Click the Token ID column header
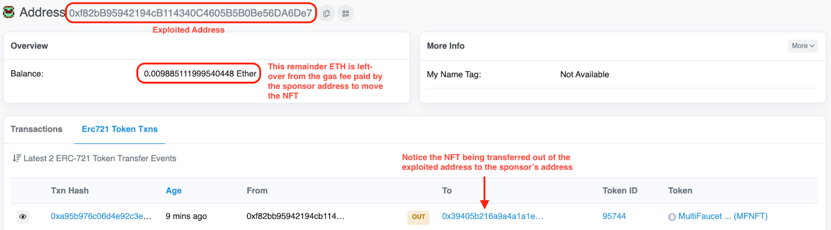 pyautogui.click(x=620, y=191)
